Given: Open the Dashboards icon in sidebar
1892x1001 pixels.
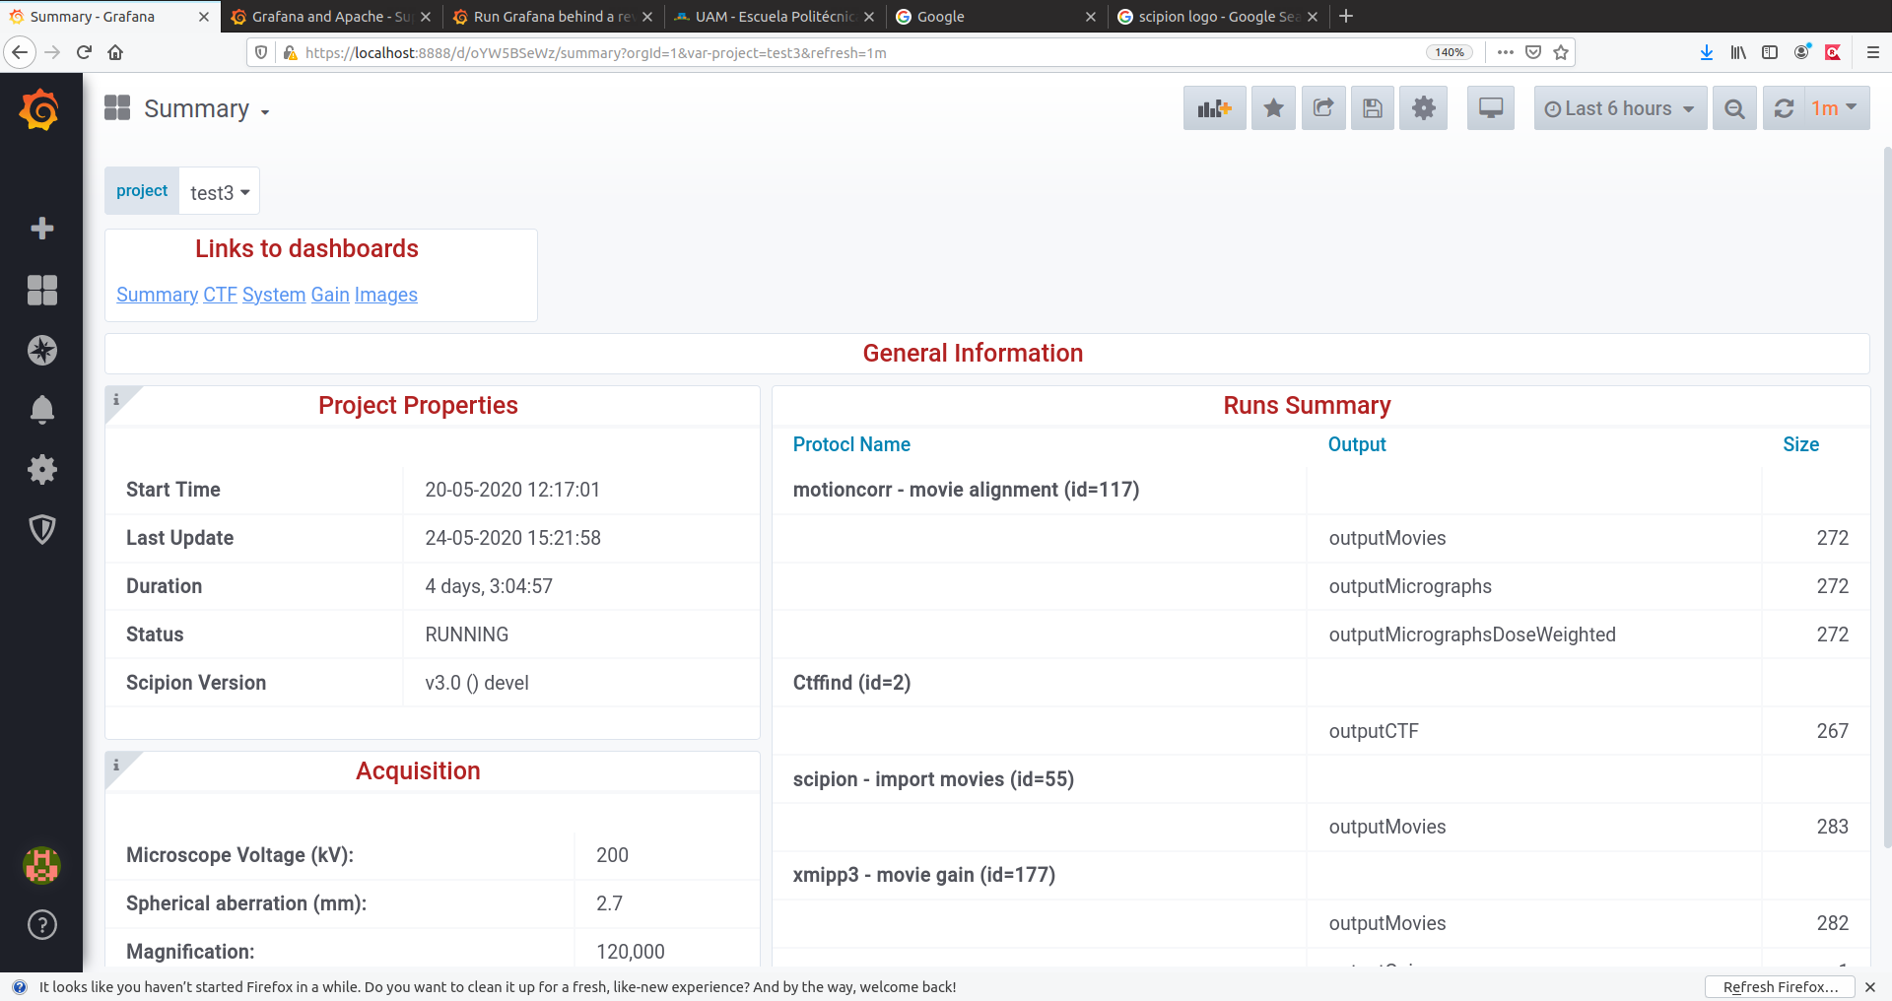Looking at the screenshot, I should pos(41,290).
